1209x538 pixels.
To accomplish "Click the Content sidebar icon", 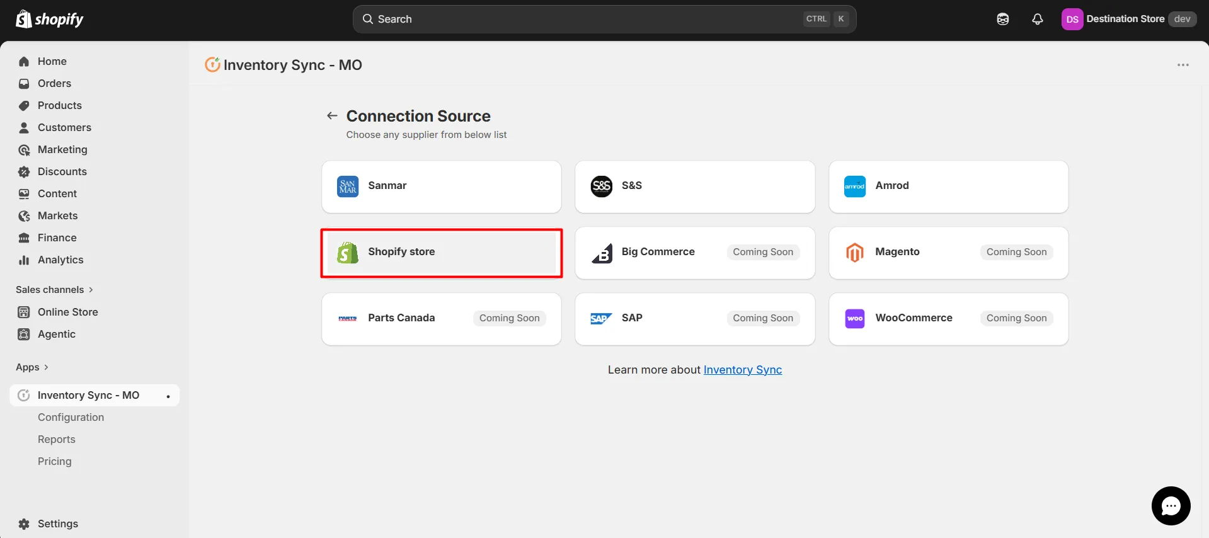I will tap(24, 193).
